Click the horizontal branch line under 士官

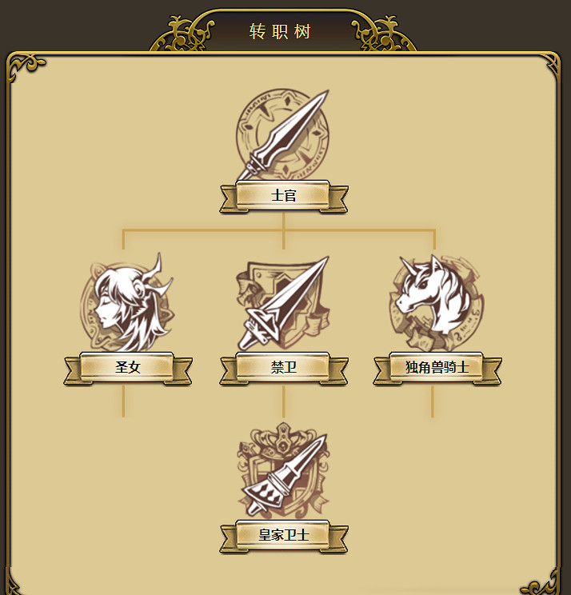[279, 230]
